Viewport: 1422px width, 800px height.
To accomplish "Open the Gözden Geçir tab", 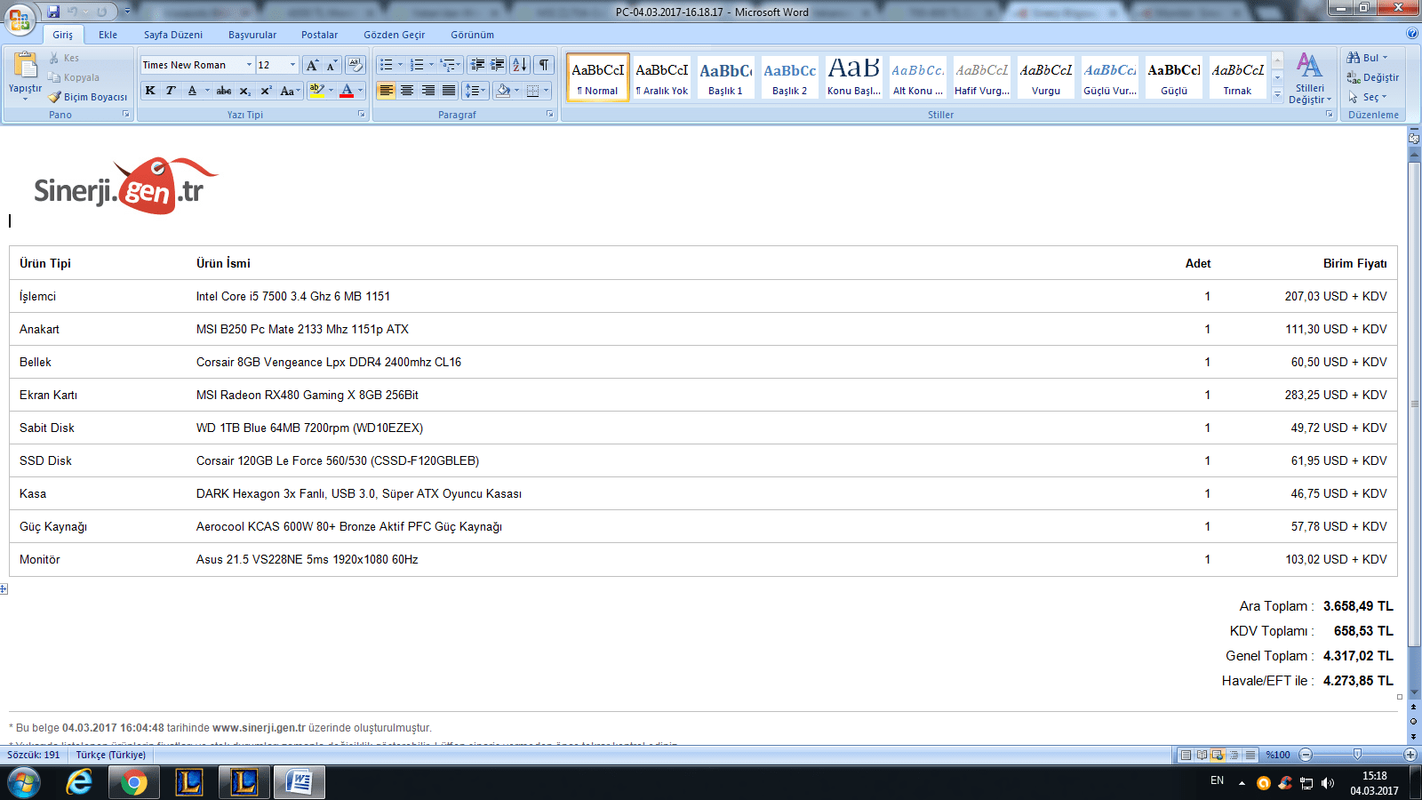I will (395, 35).
